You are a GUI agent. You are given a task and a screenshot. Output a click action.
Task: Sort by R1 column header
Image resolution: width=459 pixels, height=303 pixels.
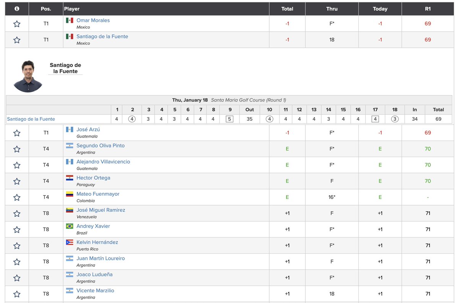pos(428,9)
